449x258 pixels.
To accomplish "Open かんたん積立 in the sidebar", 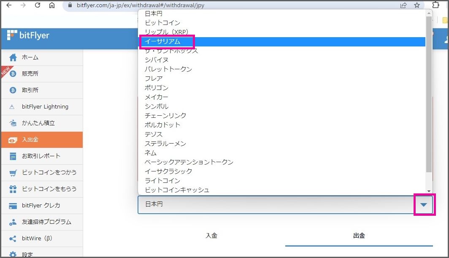I will click(42, 123).
